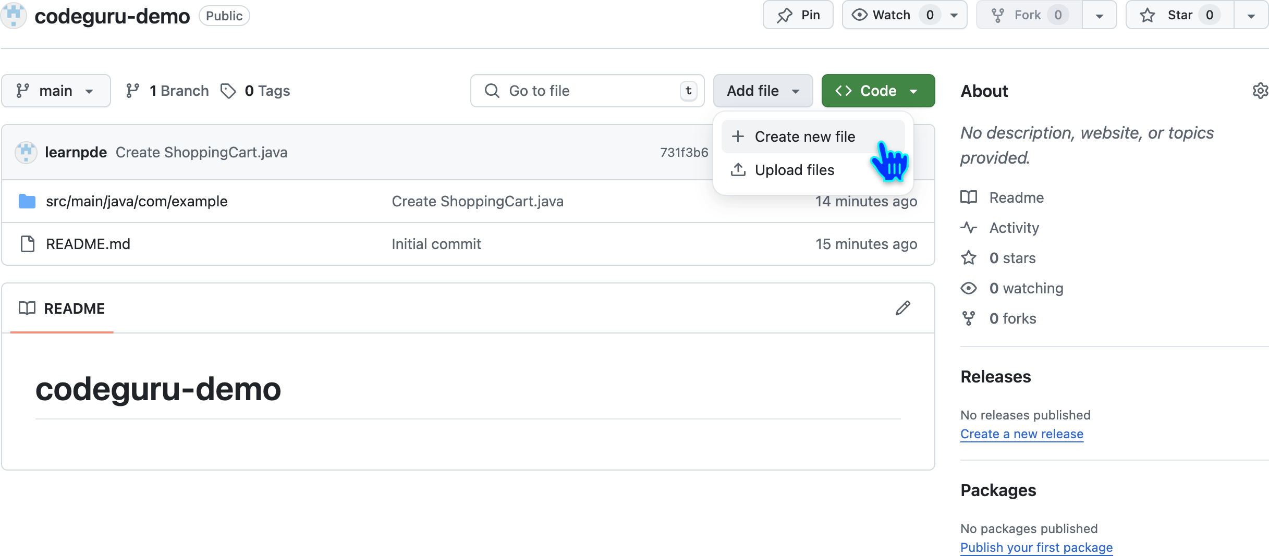Open the Fork options dropdown arrow
The height and width of the screenshot is (556, 1269).
pos(1100,16)
